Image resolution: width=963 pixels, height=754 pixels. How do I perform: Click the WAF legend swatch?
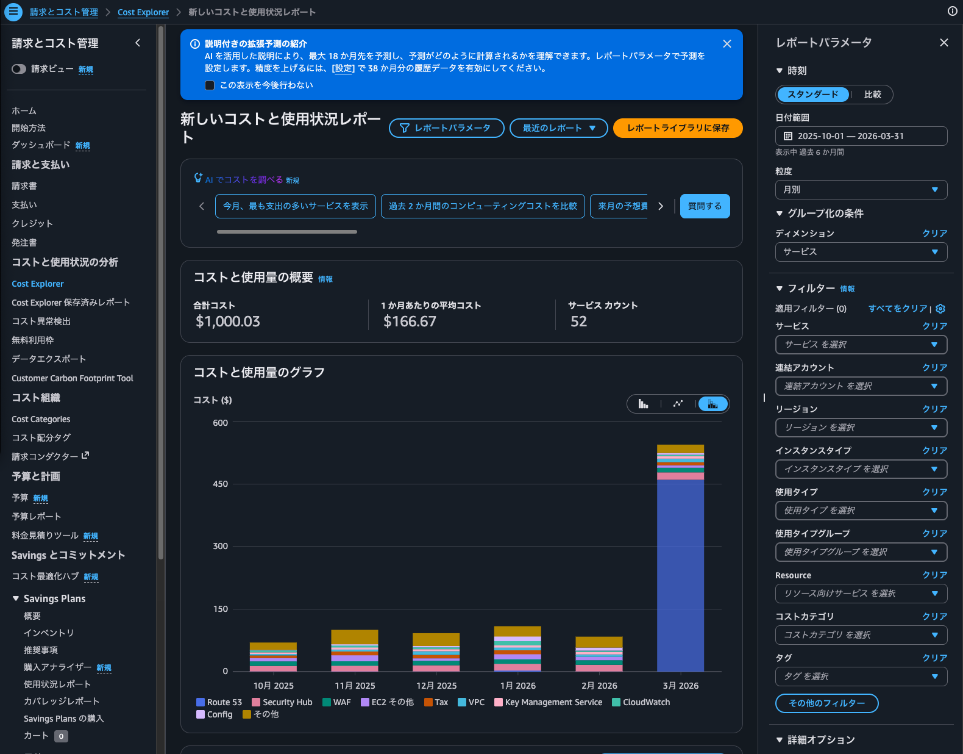(x=327, y=702)
